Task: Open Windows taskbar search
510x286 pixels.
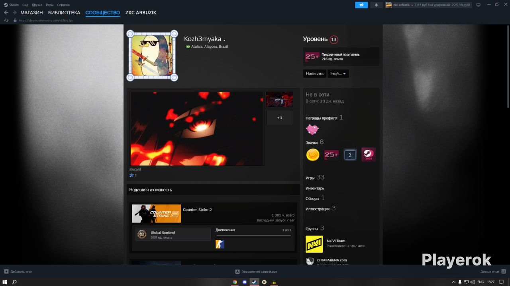Action: coord(14,282)
